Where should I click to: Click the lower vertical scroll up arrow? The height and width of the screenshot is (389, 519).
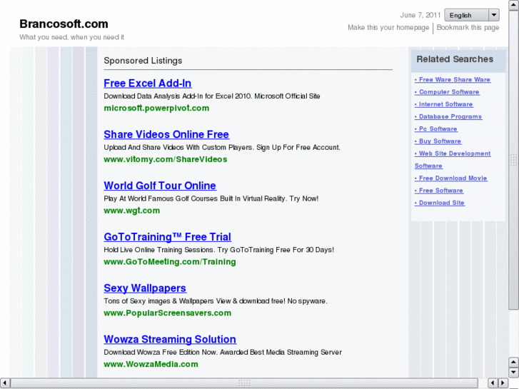point(513,362)
